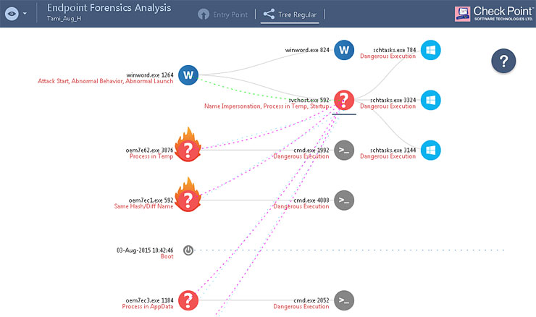This screenshot has width=536, height=317.
Task: Click the Endpoint Forensics Analysis title
Action: (109, 9)
